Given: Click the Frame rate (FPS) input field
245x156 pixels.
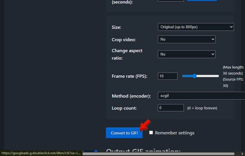Looking at the screenshot, I should pos(167,76).
